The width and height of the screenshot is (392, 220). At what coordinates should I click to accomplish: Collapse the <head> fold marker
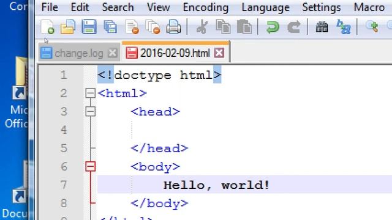click(90, 111)
